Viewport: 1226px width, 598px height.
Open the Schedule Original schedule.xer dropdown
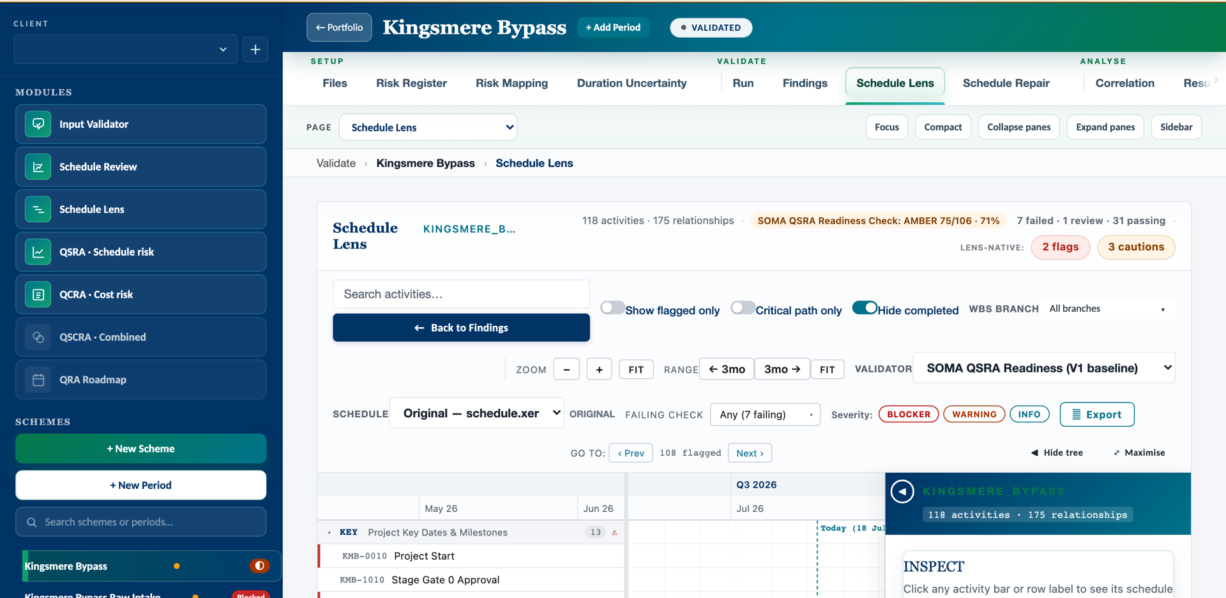pos(476,413)
